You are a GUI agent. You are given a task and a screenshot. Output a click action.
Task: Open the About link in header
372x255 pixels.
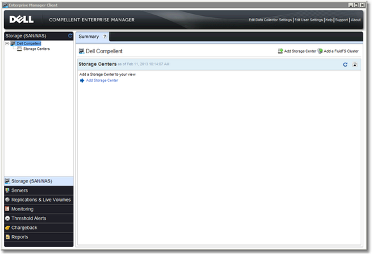click(x=355, y=20)
